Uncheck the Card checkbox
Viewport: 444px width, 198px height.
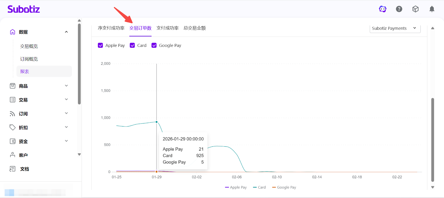[x=132, y=45]
